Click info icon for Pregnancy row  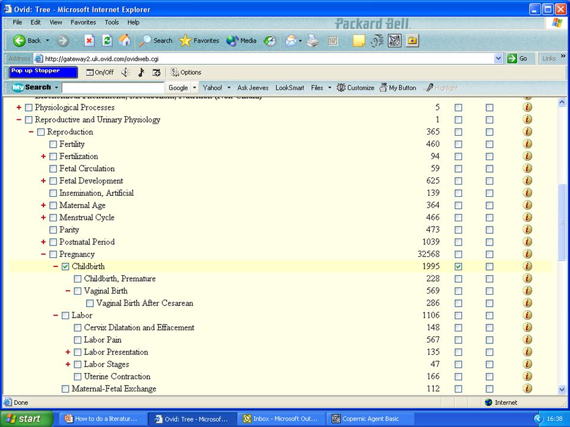pos(527,254)
